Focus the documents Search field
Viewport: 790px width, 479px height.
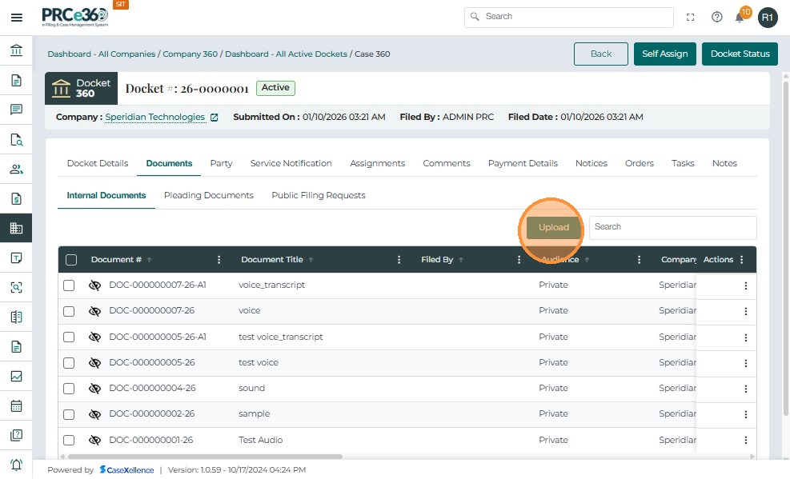[x=672, y=227]
